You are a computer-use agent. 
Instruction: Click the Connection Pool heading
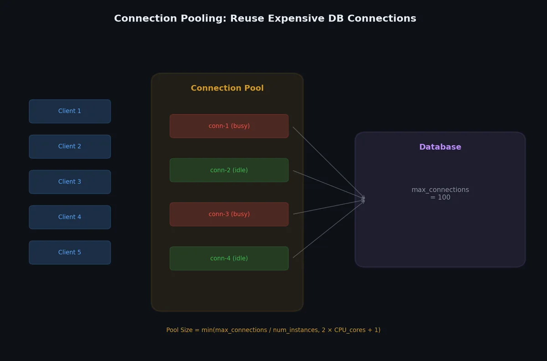pyautogui.click(x=227, y=88)
